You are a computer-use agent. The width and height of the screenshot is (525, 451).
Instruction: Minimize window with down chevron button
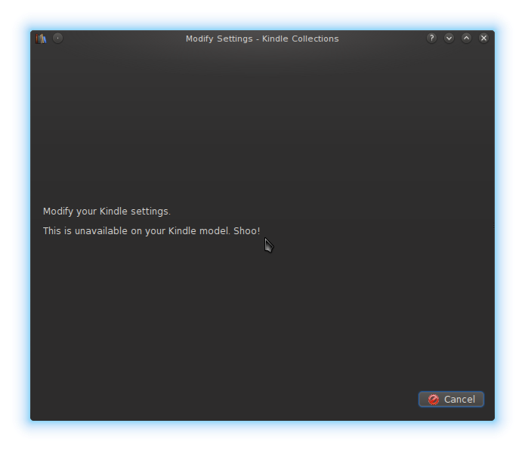(449, 39)
